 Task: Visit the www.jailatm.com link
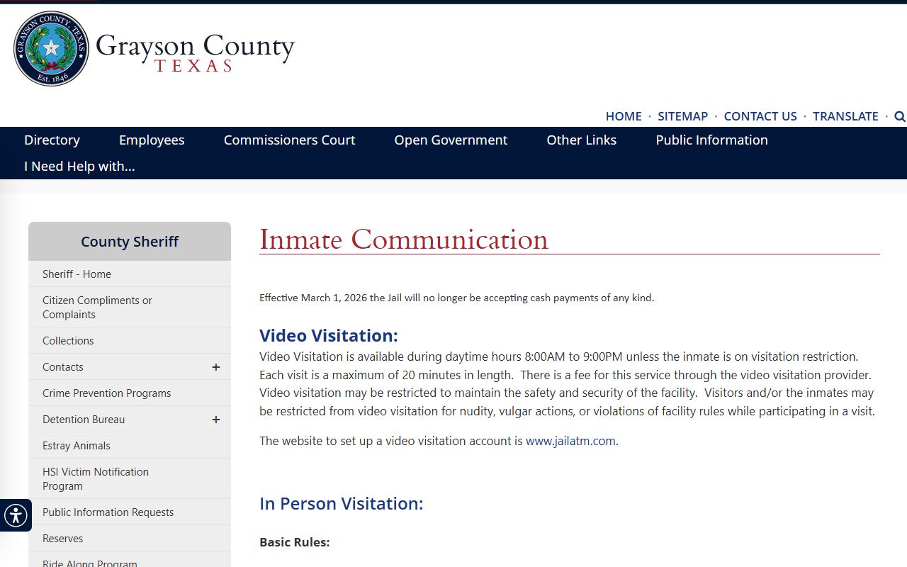tap(570, 441)
